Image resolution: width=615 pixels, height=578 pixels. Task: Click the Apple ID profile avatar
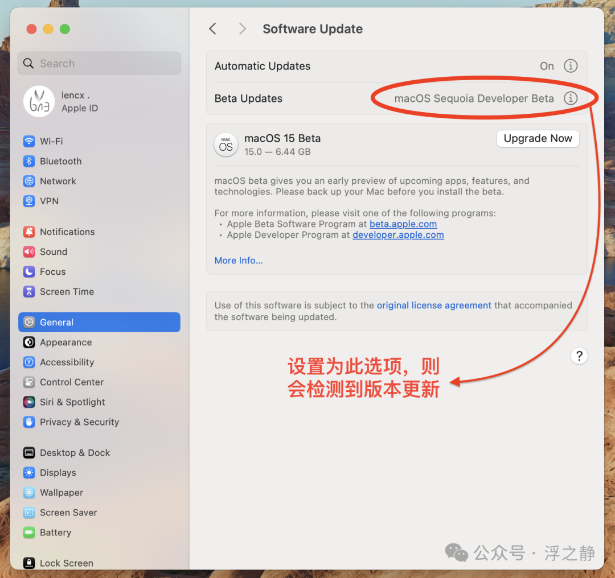[x=39, y=101]
